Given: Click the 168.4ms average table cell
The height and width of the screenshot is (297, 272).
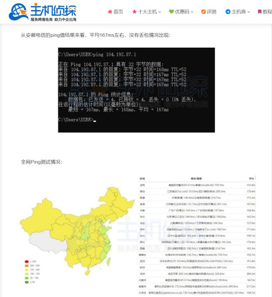Looking at the screenshot, I should coord(251,211).
